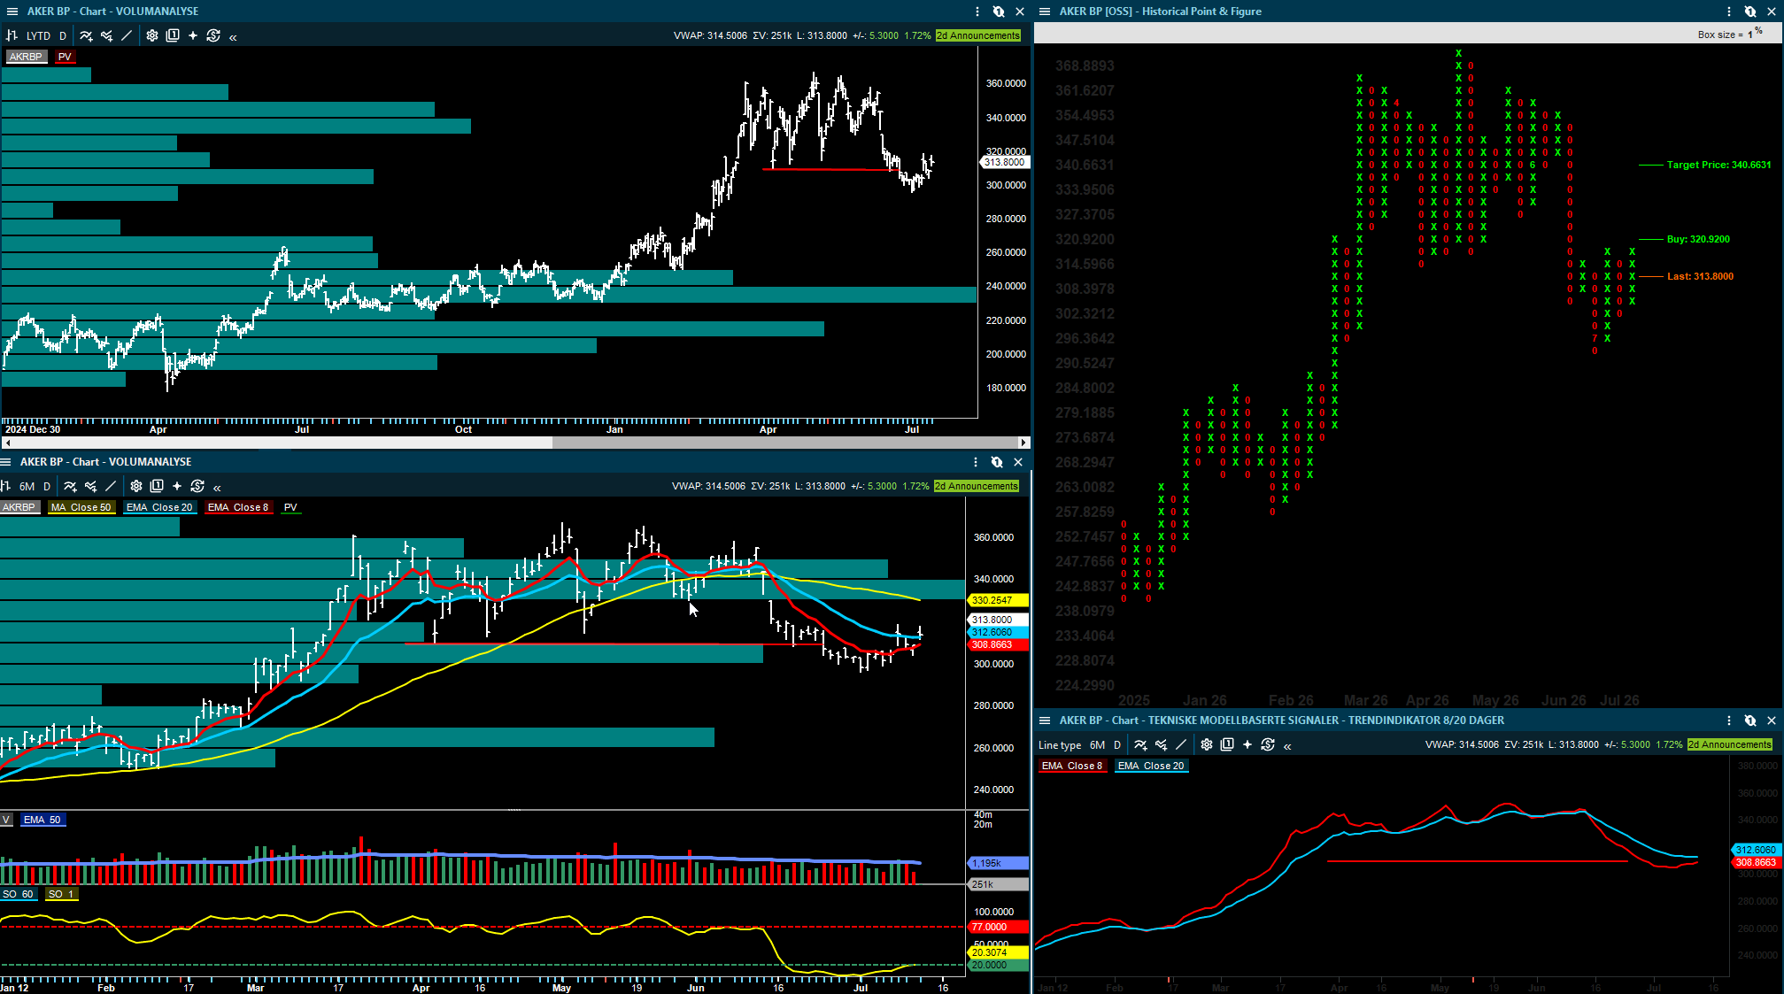1784x994 pixels.
Task: Open chart settings gear in top chart
Action: 152,36
